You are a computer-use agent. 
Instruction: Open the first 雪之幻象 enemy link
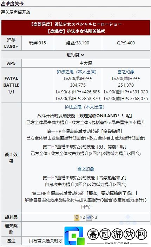[126, 72]
